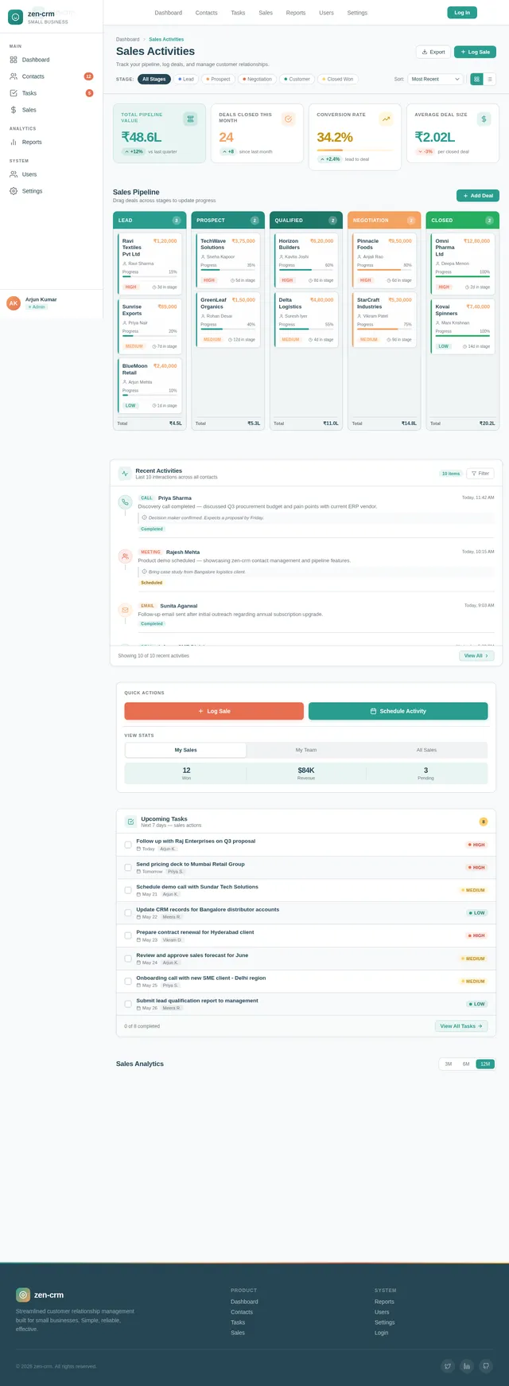Open Contacts in the sidebar
Screen dimensions: 509x1386
(x=52, y=76)
